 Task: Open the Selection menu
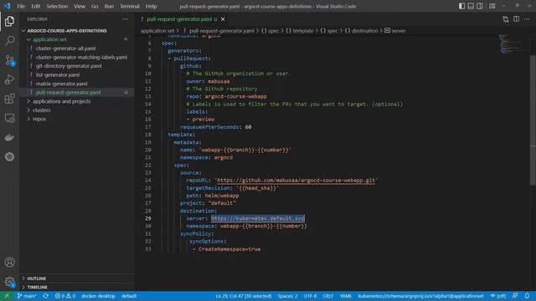click(x=57, y=6)
